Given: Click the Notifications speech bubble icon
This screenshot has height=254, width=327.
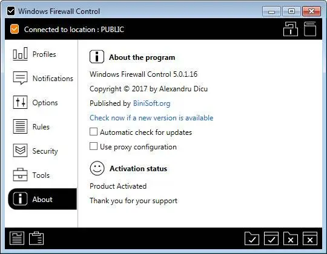Looking at the screenshot, I should [20, 78].
